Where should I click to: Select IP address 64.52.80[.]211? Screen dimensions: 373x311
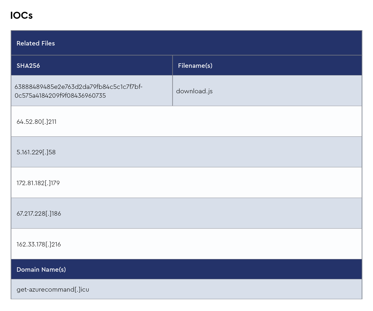coord(36,122)
